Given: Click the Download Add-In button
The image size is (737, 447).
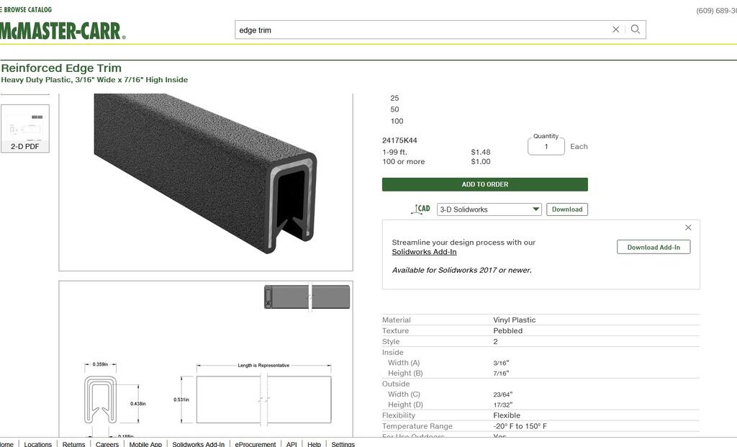Looking at the screenshot, I should point(653,247).
